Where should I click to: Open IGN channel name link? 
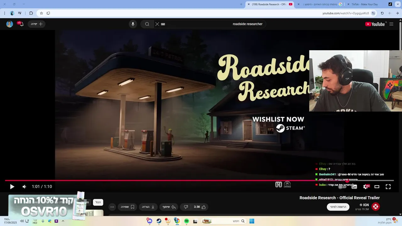[x=366, y=205]
